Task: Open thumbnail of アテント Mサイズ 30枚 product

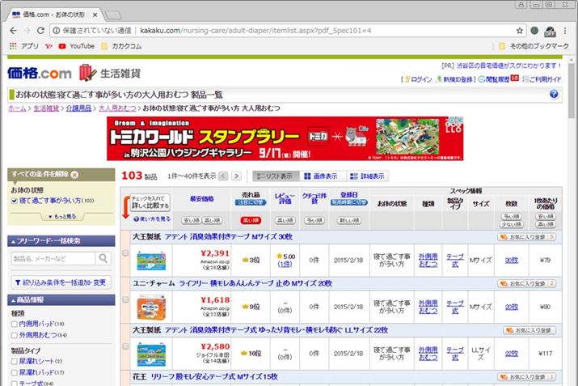Action: tap(151, 260)
